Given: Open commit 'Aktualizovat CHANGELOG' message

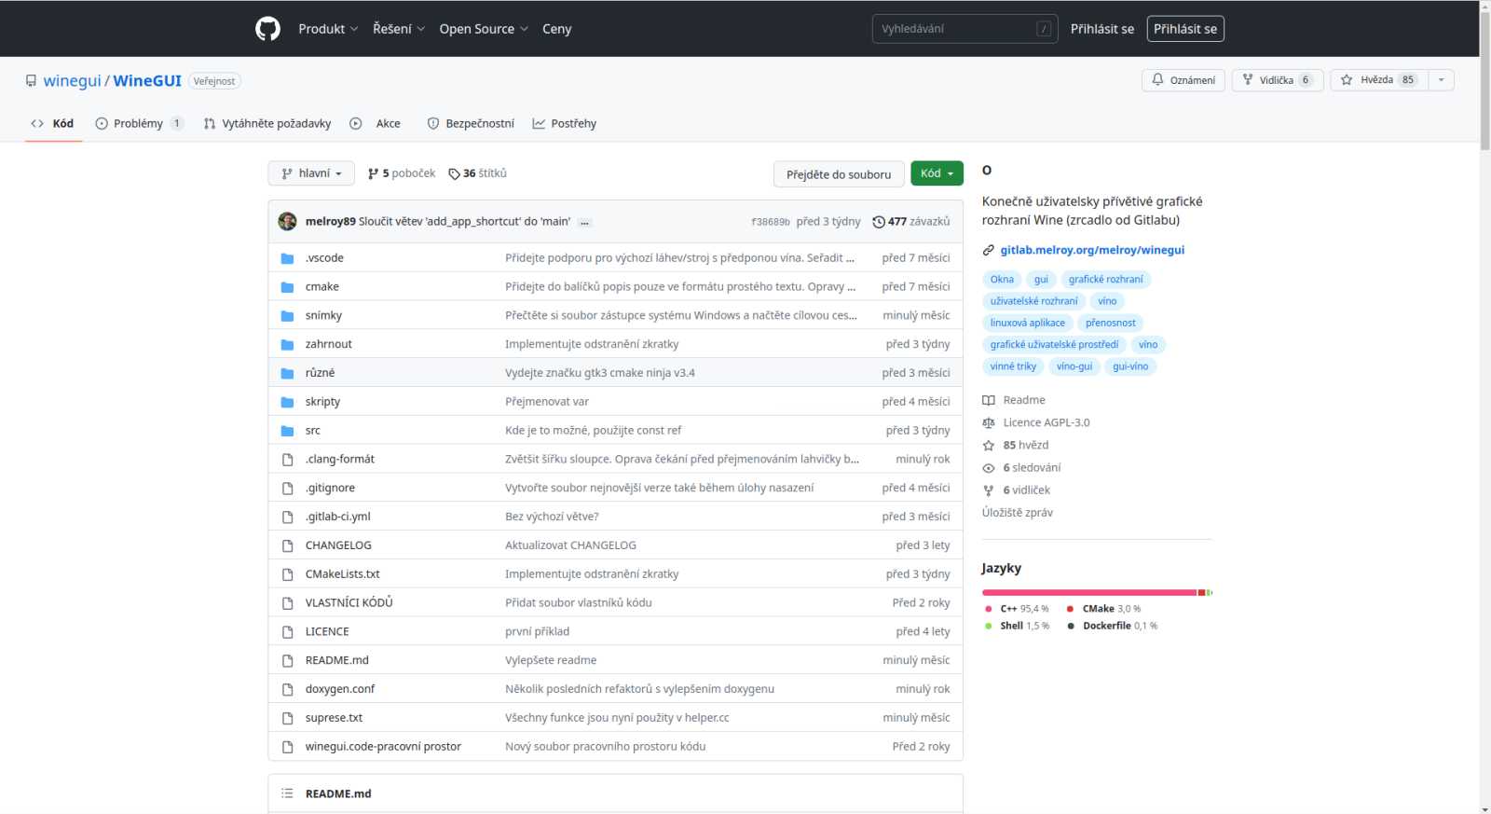Looking at the screenshot, I should pos(570,545).
